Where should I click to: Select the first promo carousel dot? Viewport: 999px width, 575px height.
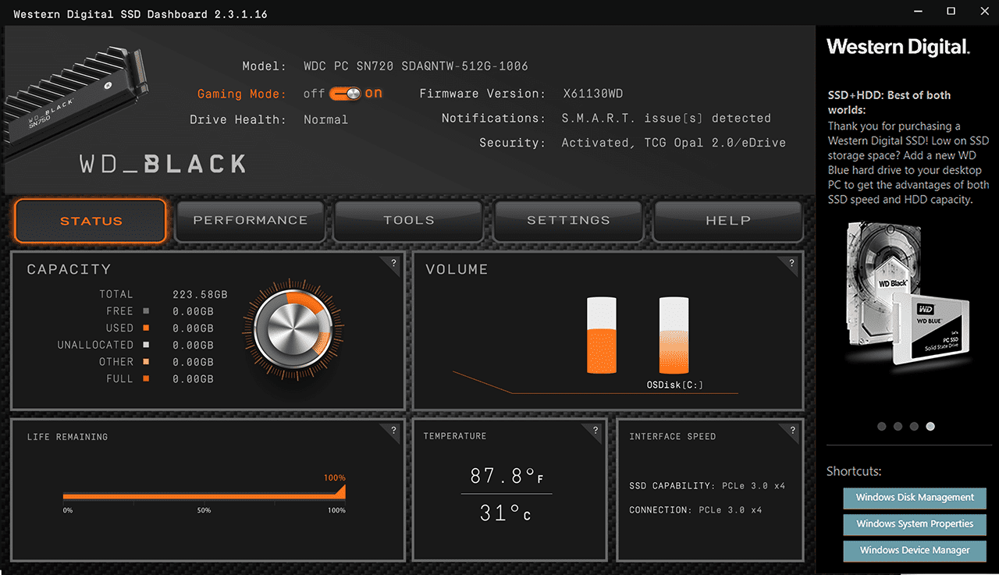click(x=882, y=427)
